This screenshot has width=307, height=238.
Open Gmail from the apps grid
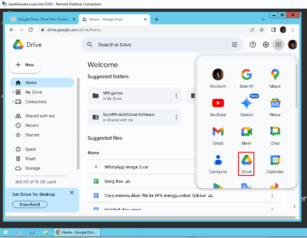tap(218, 135)
